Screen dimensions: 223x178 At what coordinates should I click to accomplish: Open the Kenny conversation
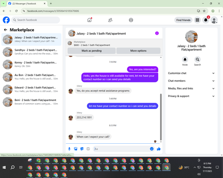coord(31,65)
